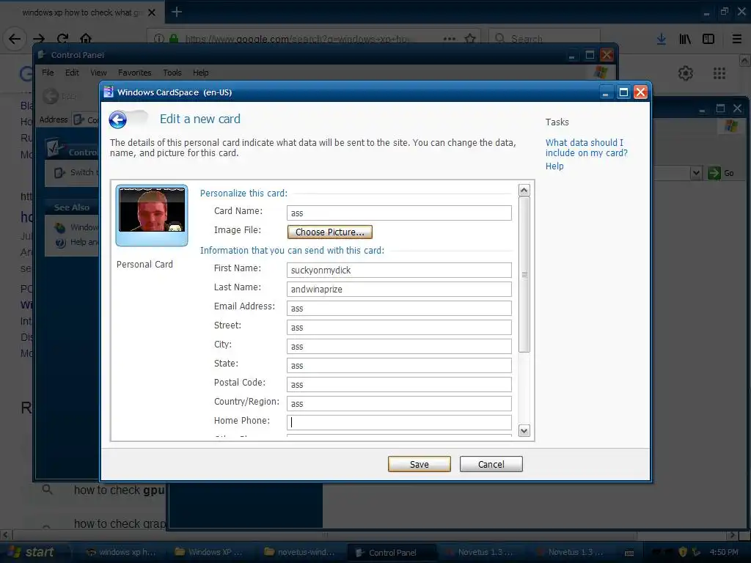751x563 pixels.
Task: Click the card form vertical scrollbar thumb
Action: tap(524, 275)
